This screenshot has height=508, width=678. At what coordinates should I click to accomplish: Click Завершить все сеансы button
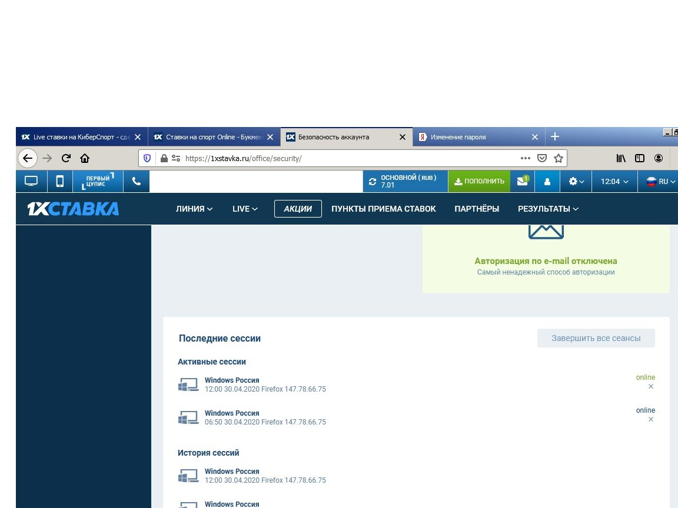(596, 338)
